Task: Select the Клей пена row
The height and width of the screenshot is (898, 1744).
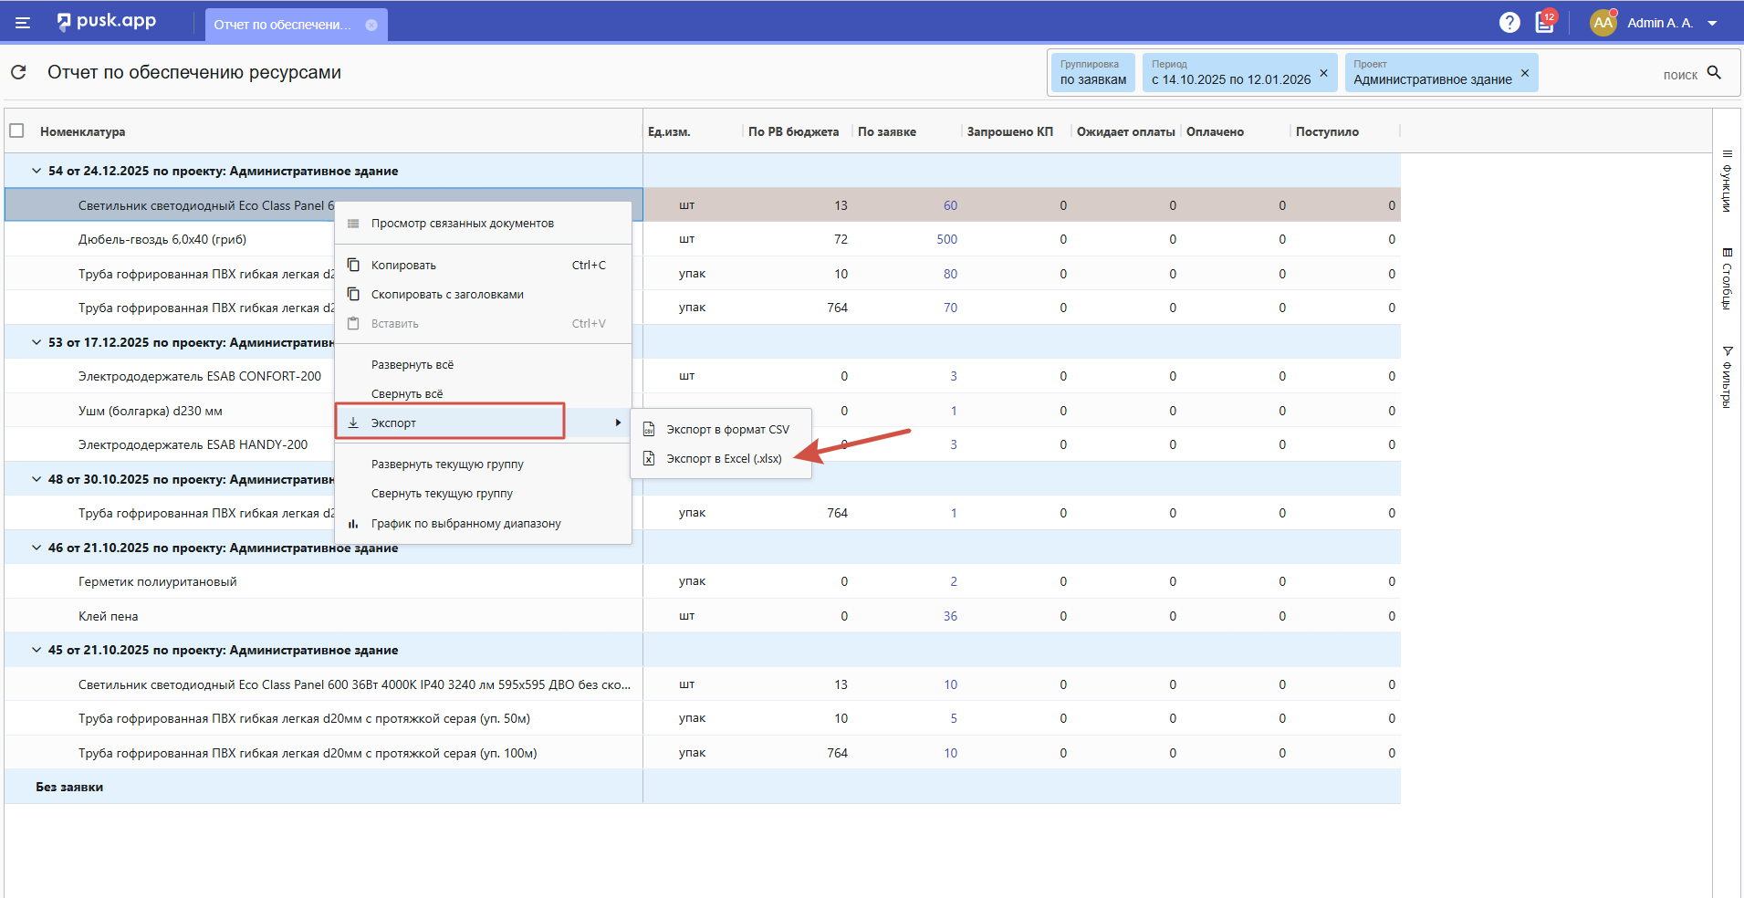Action: [109, 616]
